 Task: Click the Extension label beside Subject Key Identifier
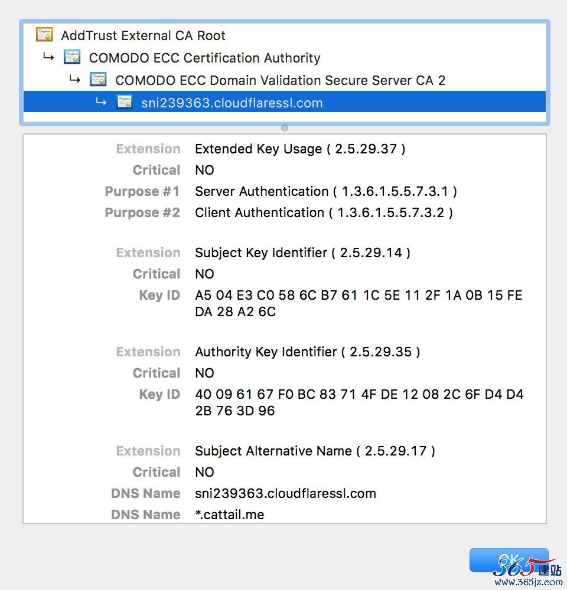point(148,253)
